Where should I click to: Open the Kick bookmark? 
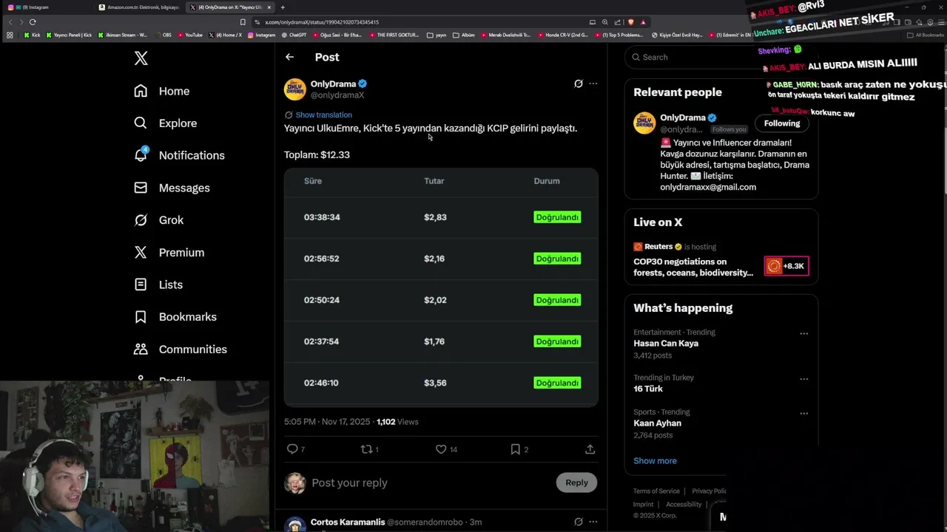tap(32, 35)
